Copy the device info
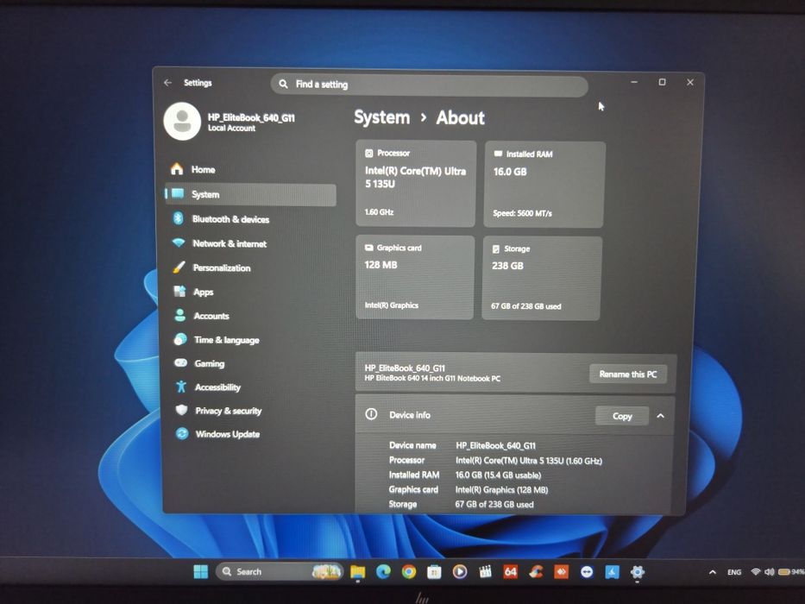The width and height of the screenshot is (805, 604). 622,416
